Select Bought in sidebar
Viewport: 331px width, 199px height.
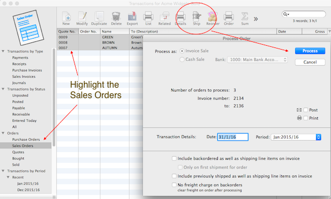click(x=18, y=158)
